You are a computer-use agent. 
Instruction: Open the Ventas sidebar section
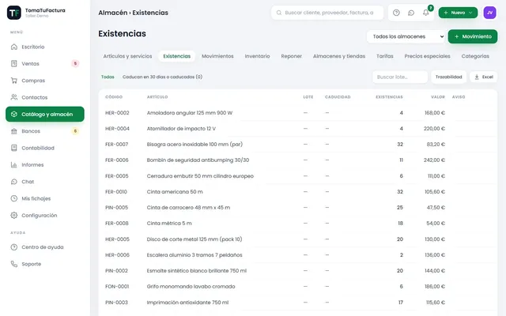pos(45,63)
